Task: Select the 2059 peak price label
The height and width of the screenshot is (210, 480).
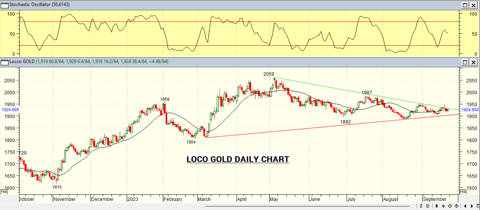Action: [269, 74]
